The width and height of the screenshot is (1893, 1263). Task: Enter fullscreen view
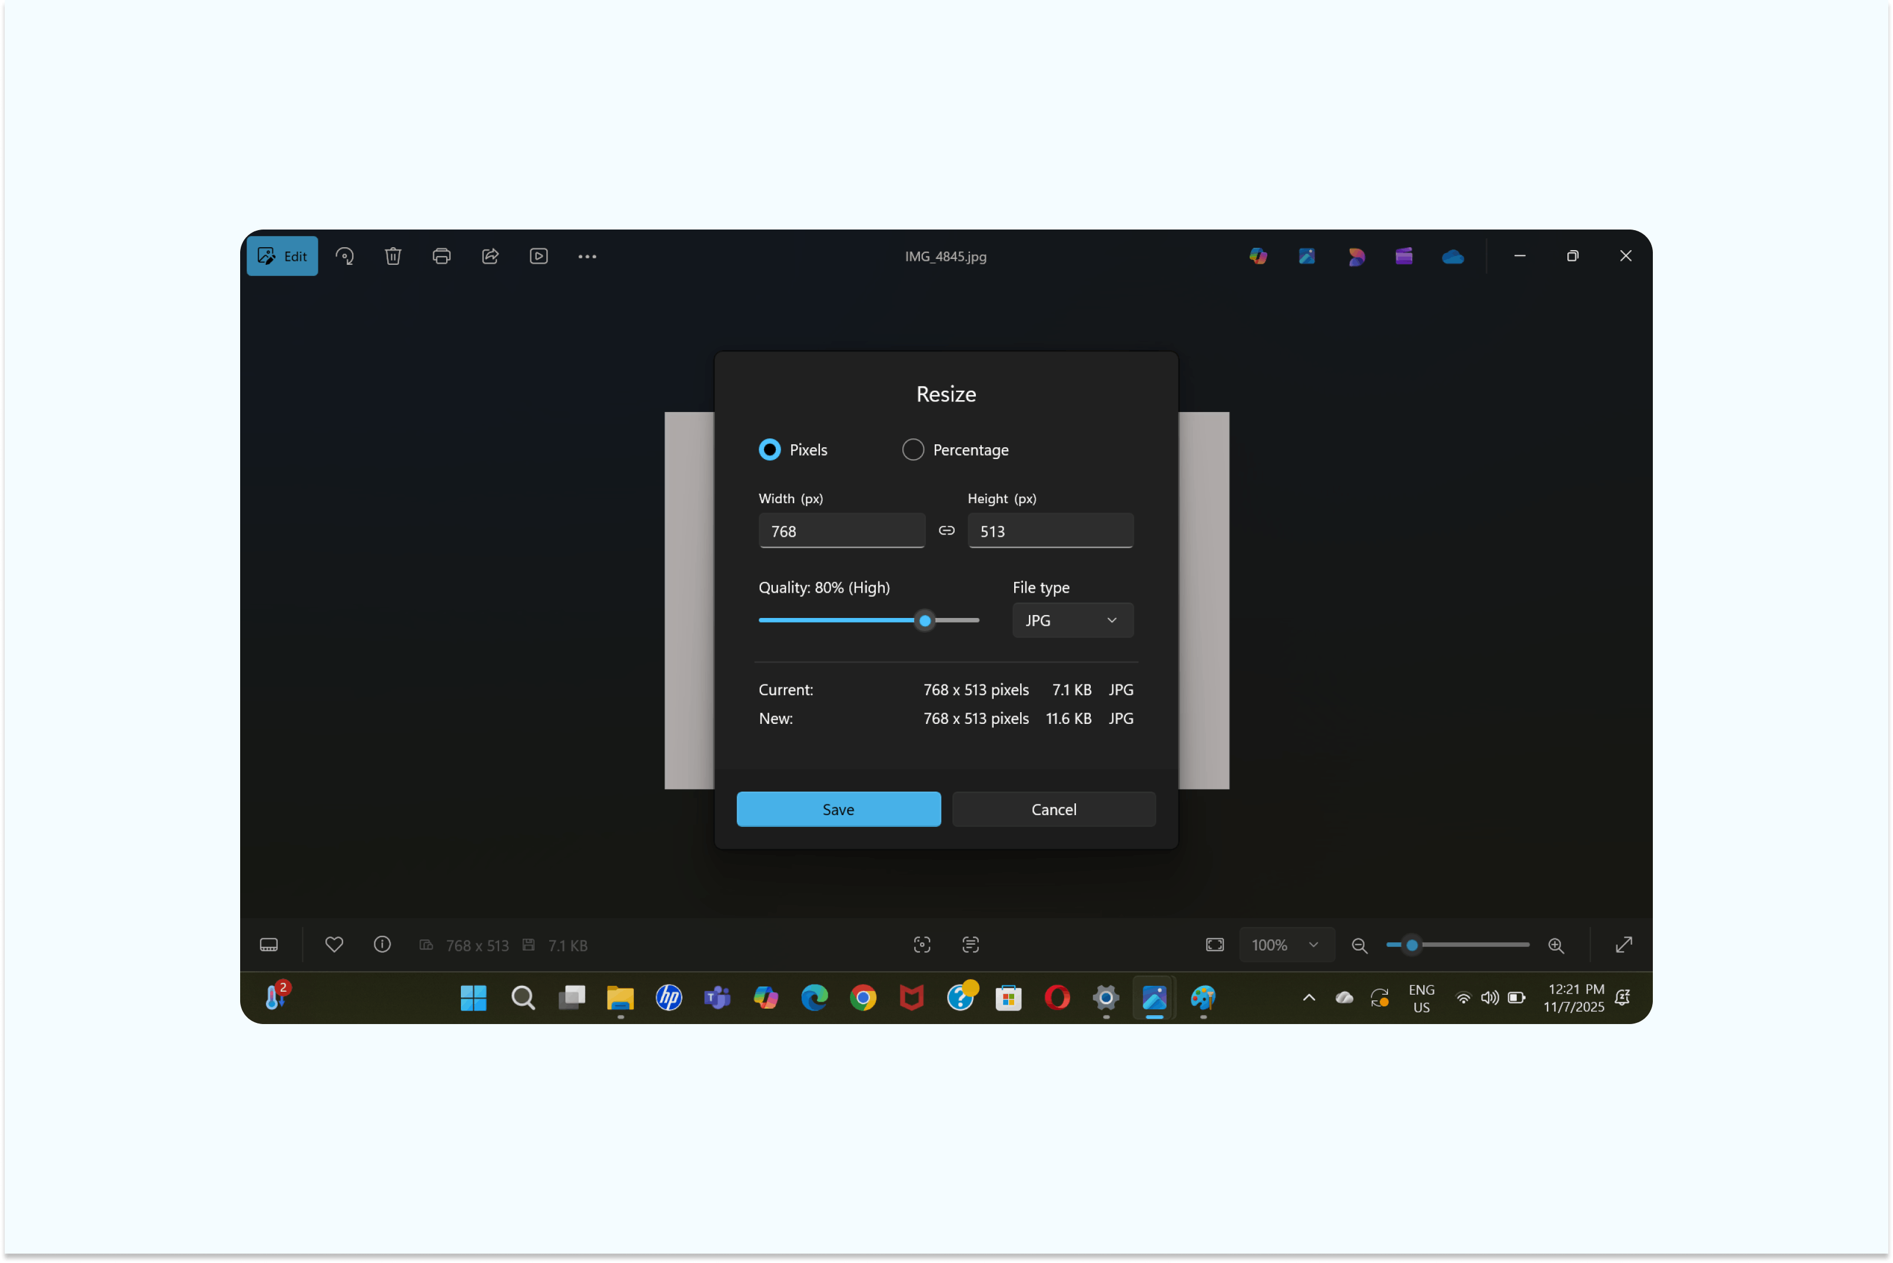pyautogui.click(x=1624, y=945)
